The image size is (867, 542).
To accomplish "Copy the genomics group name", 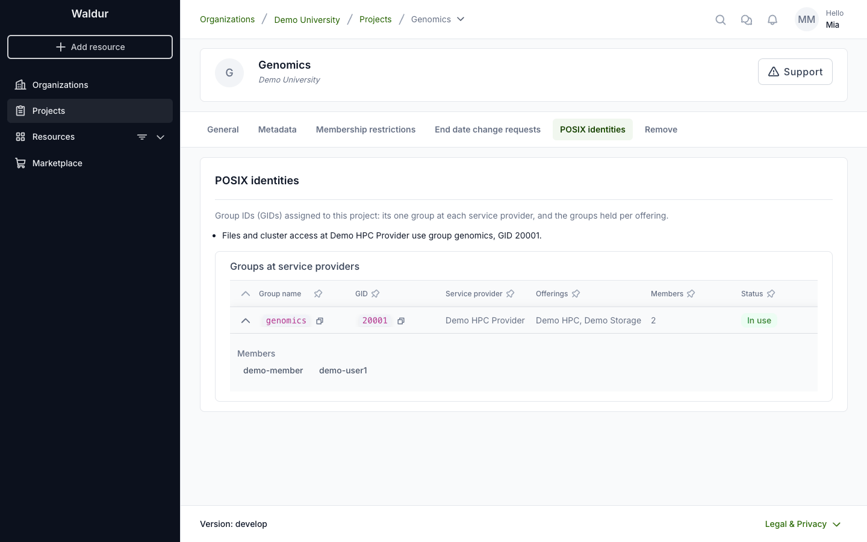I will (320, 321).
